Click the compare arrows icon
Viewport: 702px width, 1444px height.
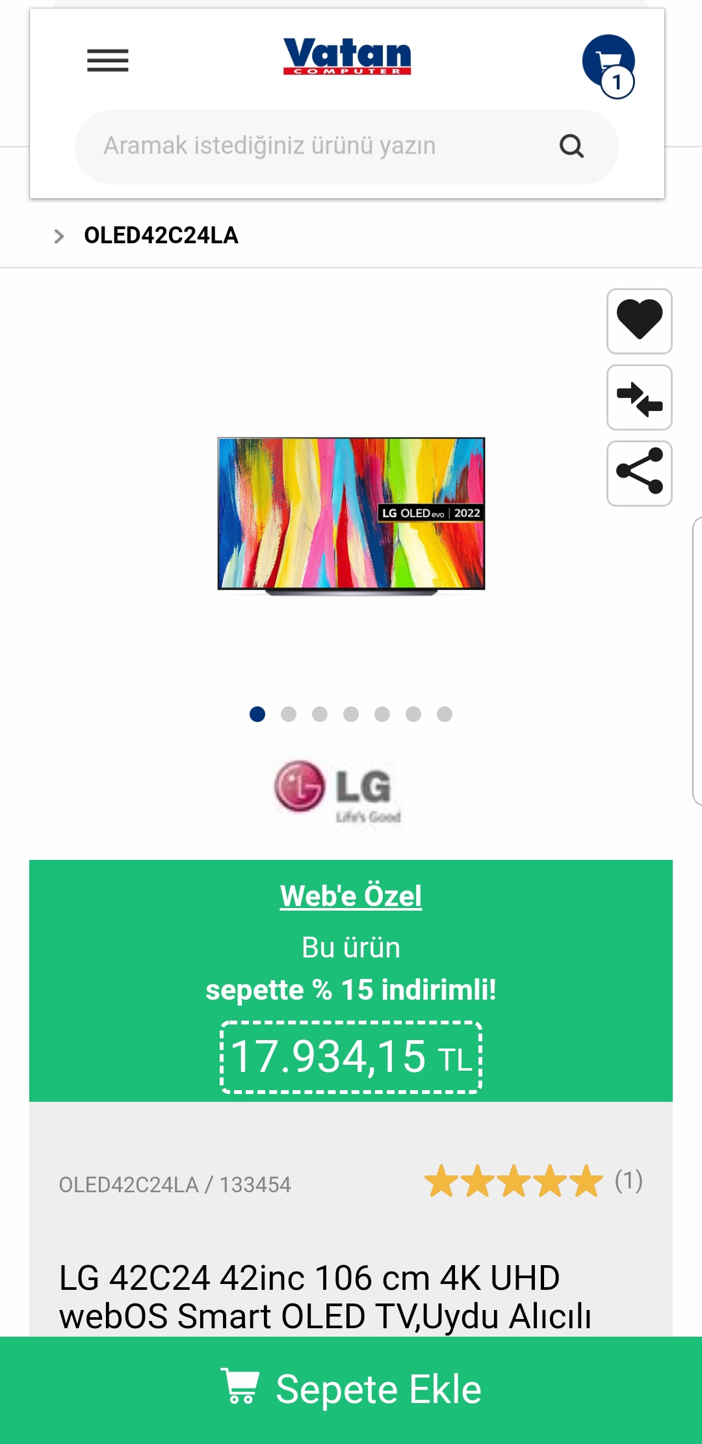640,397
